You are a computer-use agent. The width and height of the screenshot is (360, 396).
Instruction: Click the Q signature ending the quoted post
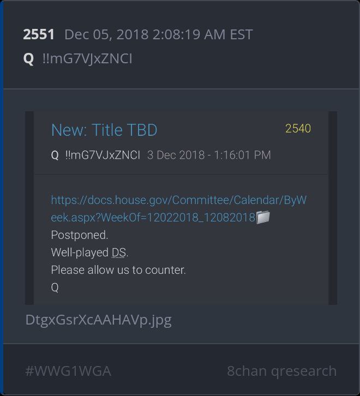[55, 287]
